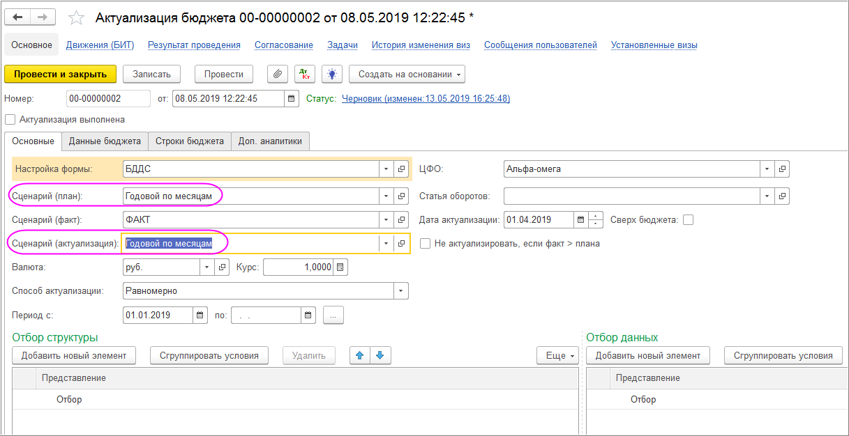Select the Основные tab
This screenshot has height=436, width=849.
33,141
